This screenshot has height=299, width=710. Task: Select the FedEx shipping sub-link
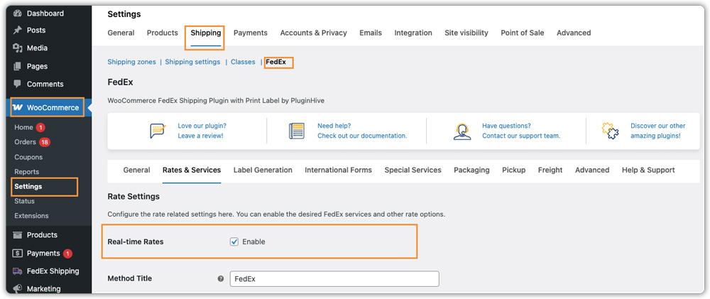pyautogui.click(x=275, y=62)
